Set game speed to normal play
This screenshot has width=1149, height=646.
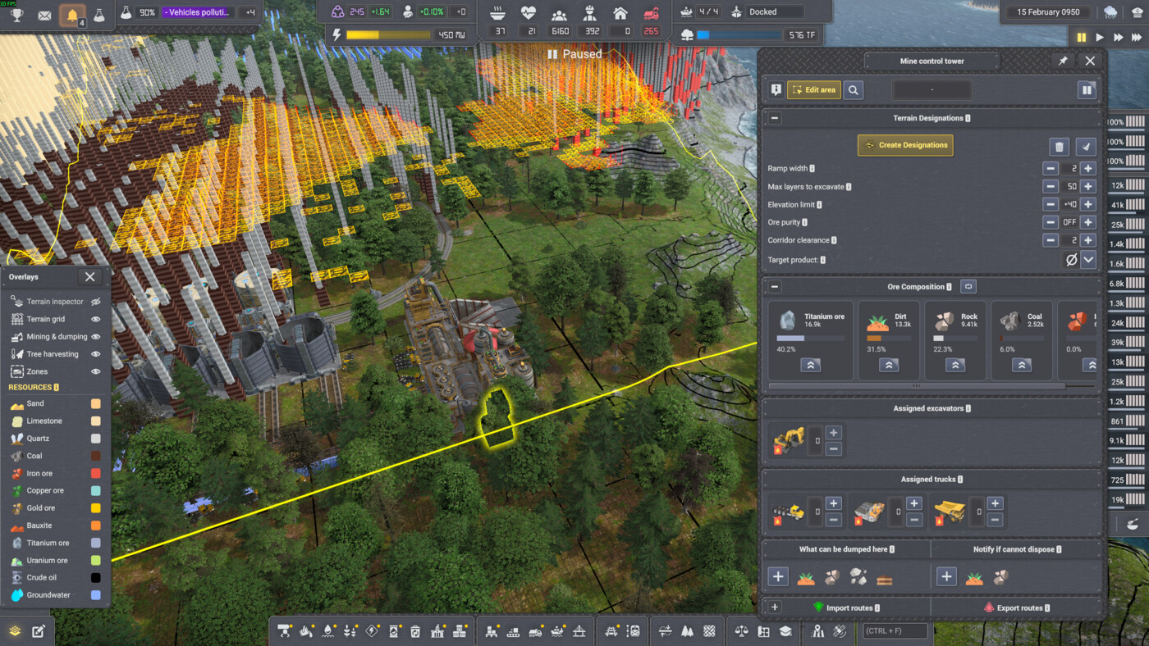click(1100, 38)
